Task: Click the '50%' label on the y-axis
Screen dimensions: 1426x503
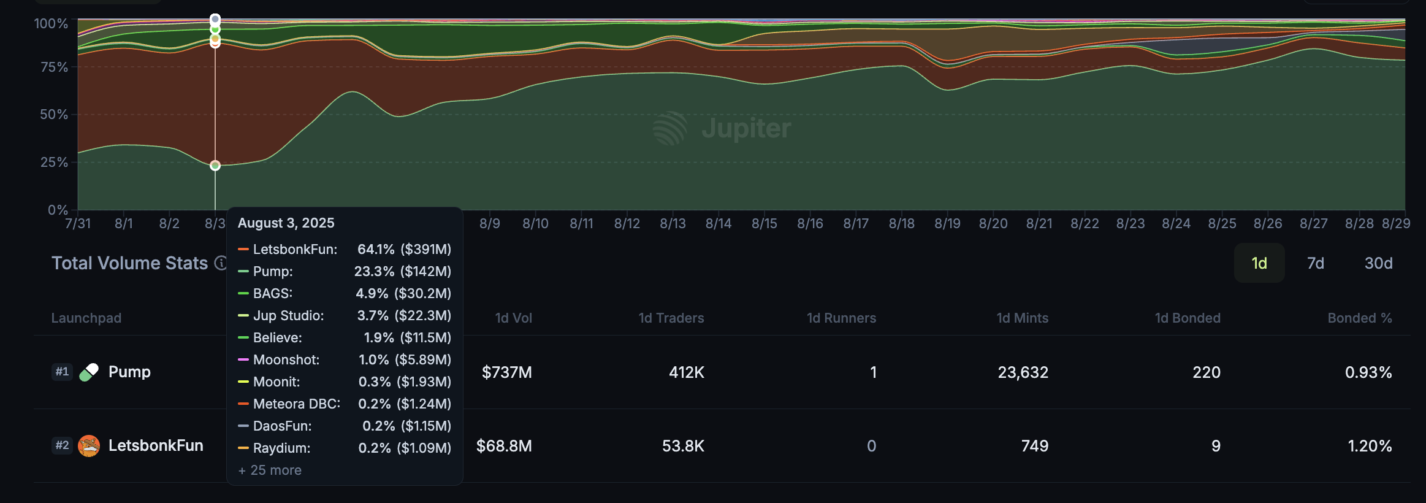Action: click(x=54, y=114)
